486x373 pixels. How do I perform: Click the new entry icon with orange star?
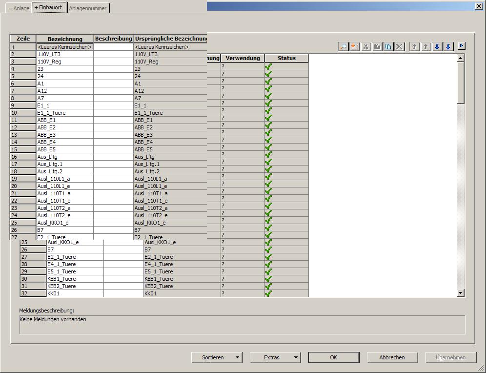(x=355, y=46)
